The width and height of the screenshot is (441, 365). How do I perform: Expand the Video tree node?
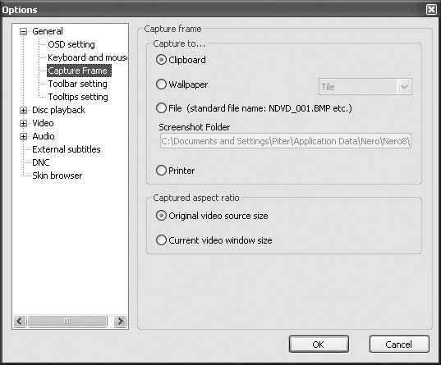[23, 123]
